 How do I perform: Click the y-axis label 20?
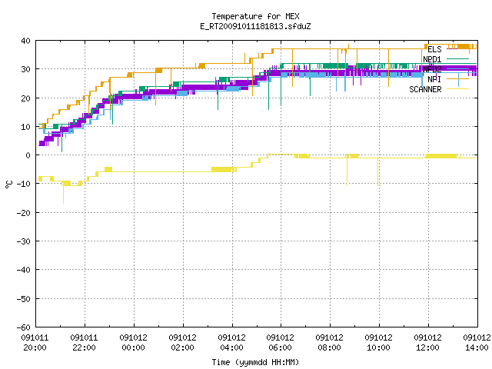tap(25, 98)
